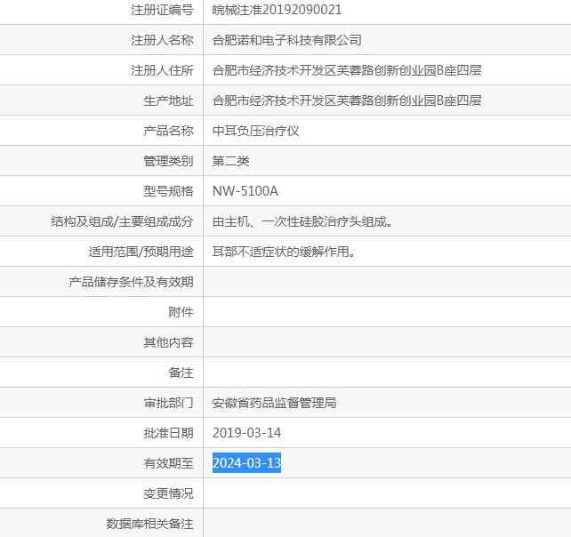Select the text 由主机、一次性硅胶治疗头组成。

click(x=302, y=221)
